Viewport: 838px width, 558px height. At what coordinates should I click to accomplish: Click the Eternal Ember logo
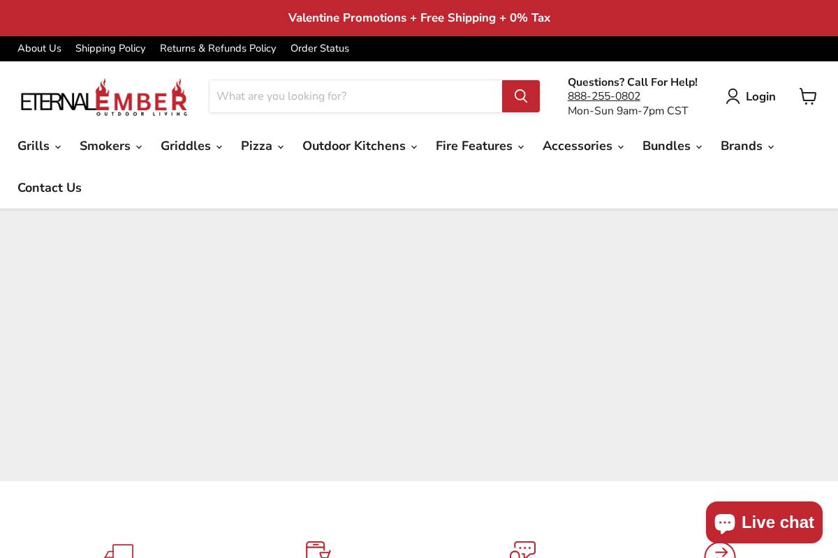(x=104, y=97)
